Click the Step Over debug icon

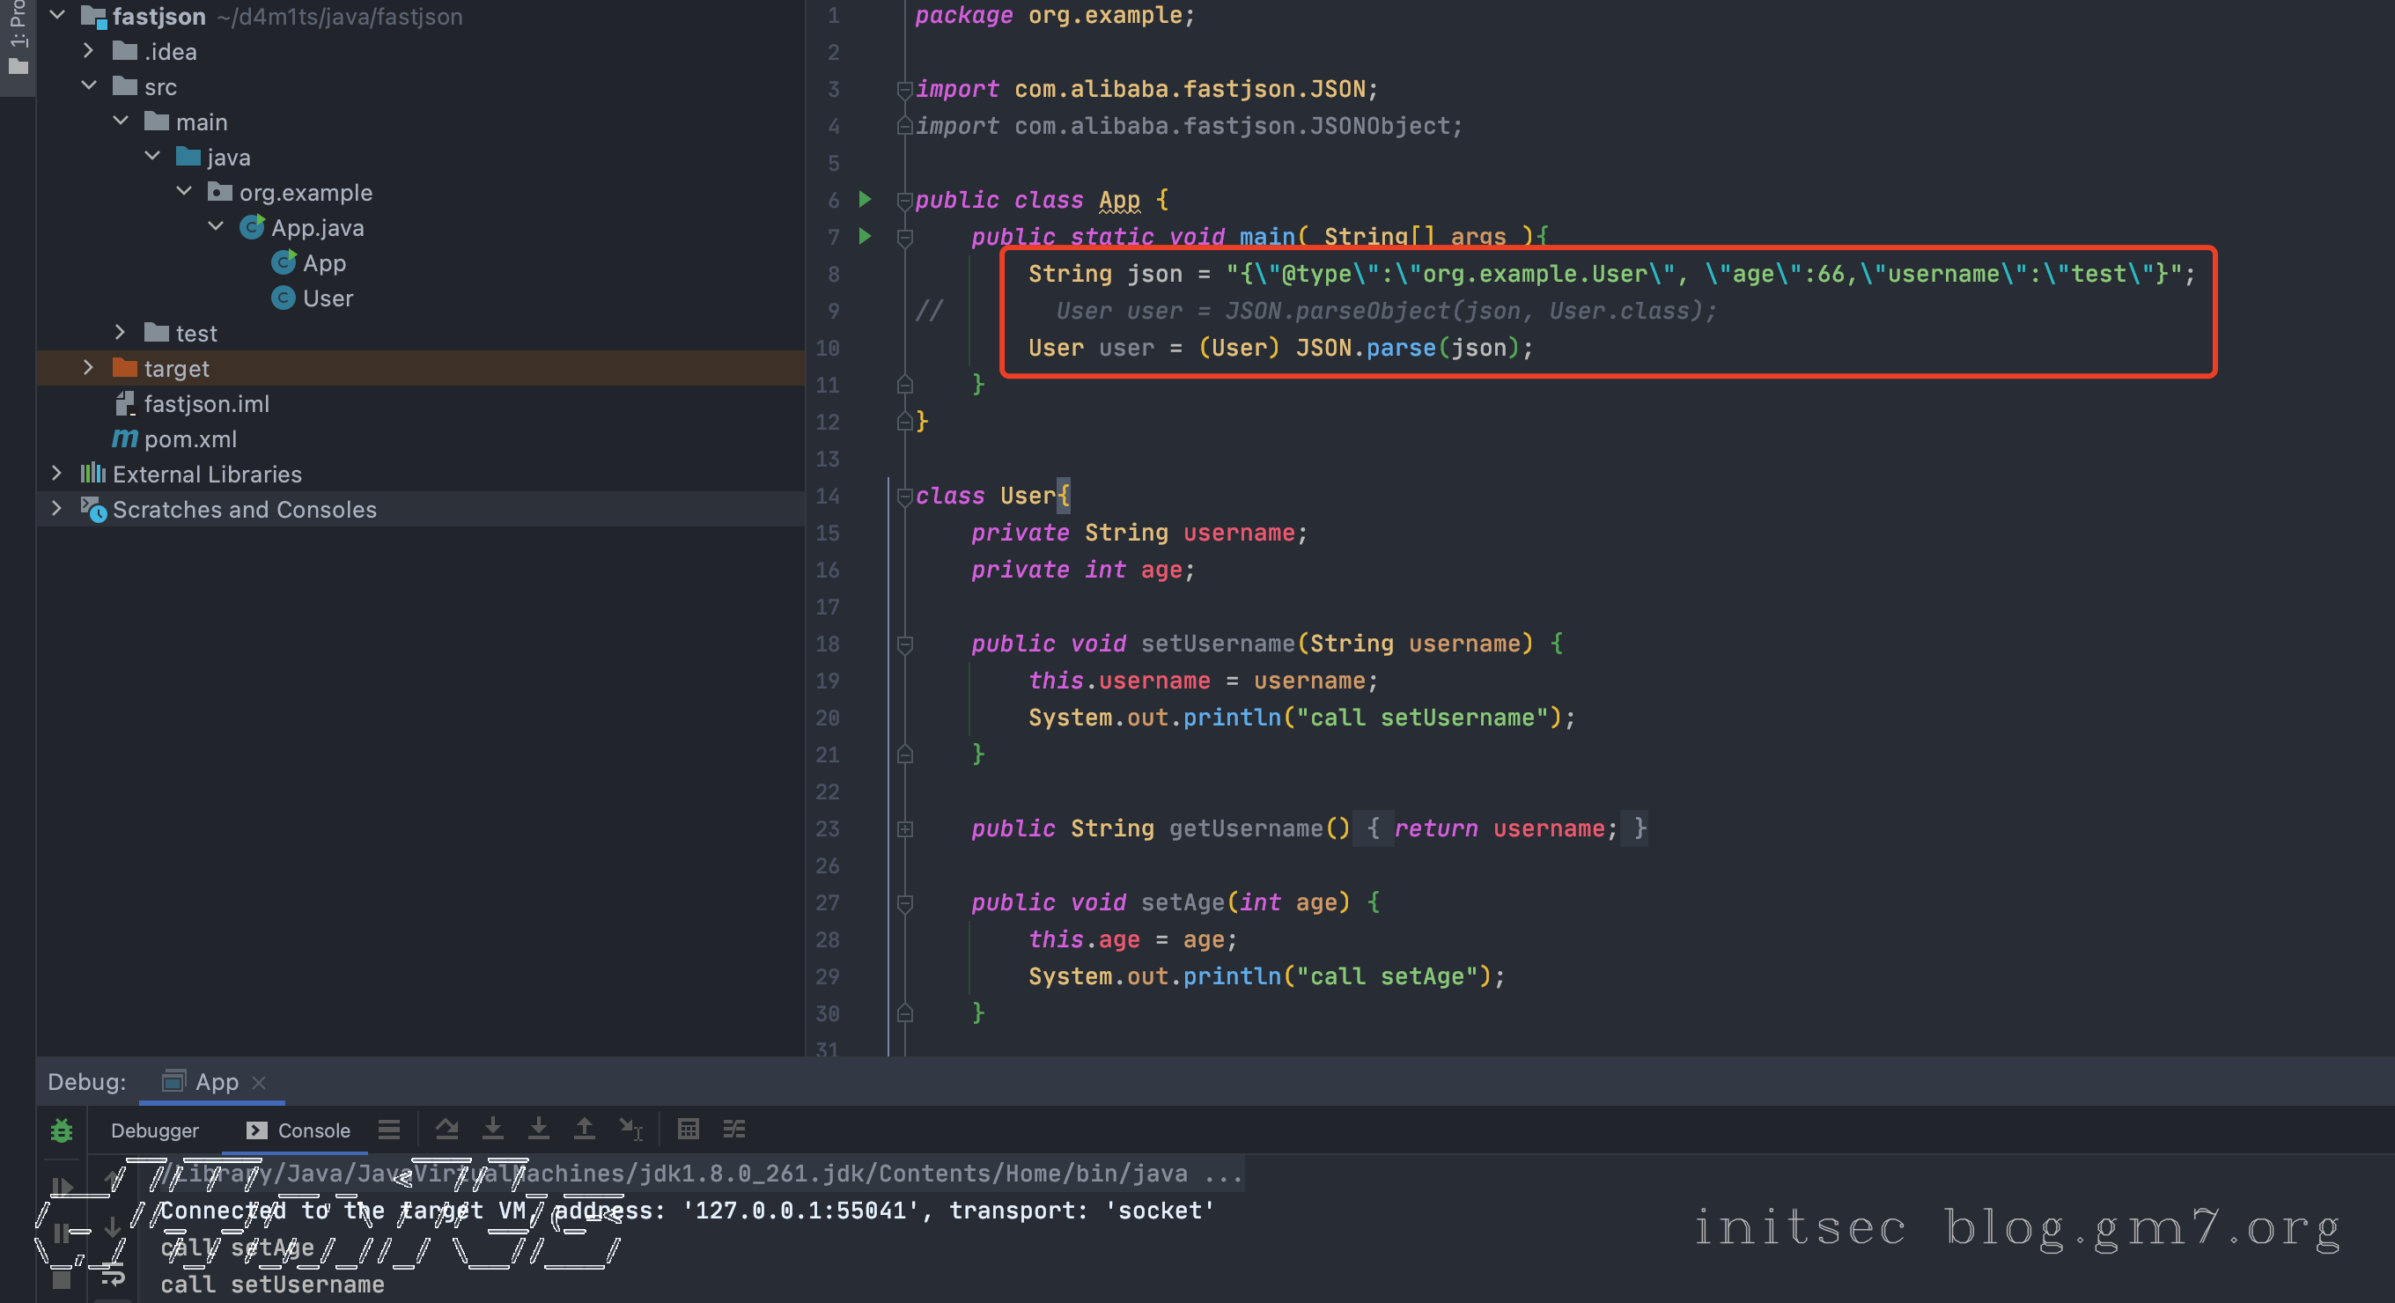pos(446,1130)
